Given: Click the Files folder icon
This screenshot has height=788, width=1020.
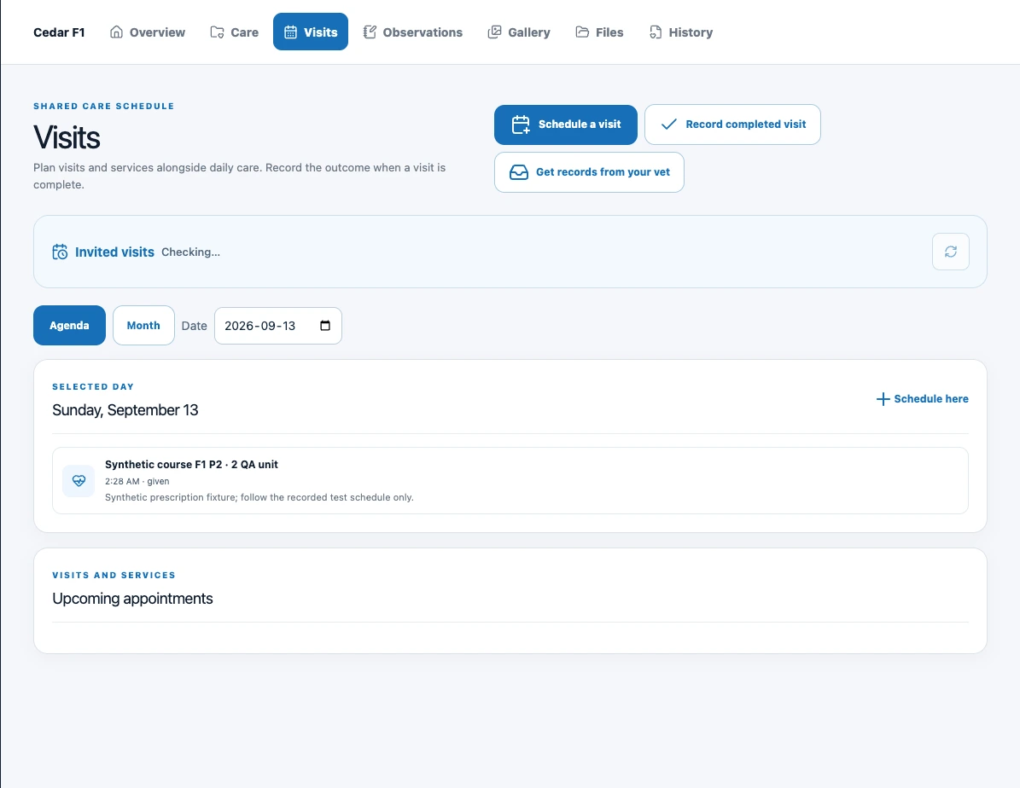Looking at the screenshot, I should tap(582, 32).
